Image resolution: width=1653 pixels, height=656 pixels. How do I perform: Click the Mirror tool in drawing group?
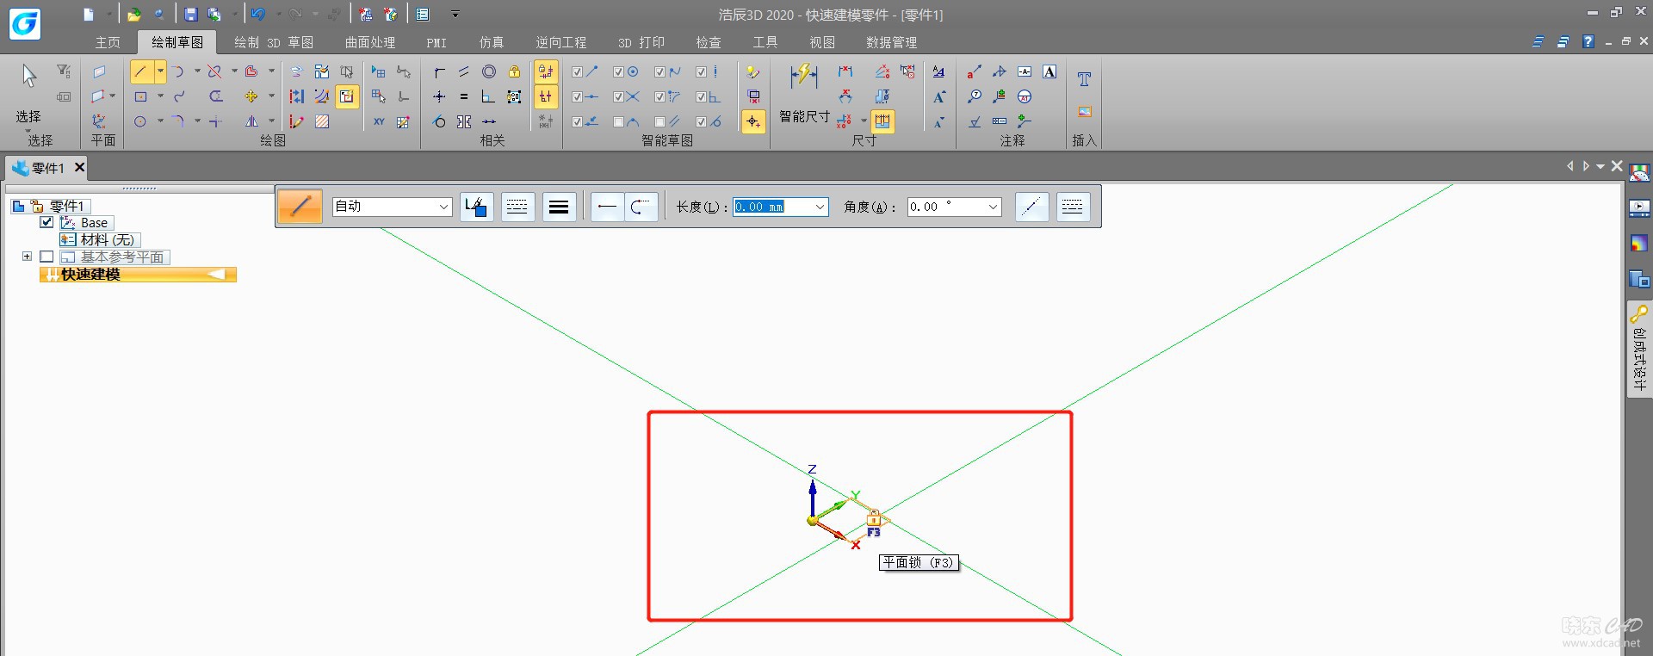[x=251, y=121]
